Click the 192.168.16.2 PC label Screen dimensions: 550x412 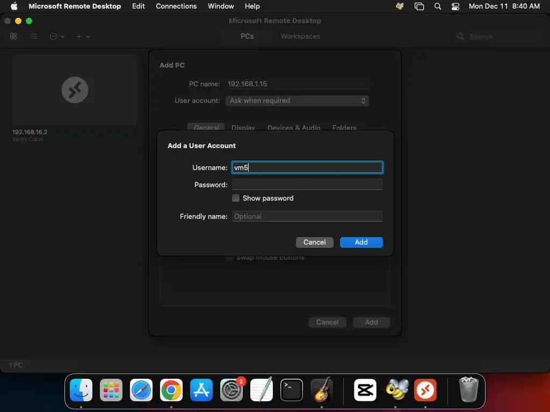[x=30, y=132]
